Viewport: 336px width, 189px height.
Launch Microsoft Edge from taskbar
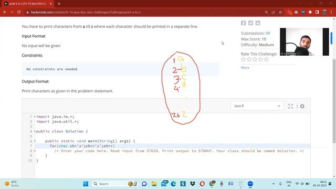point(173,184)
